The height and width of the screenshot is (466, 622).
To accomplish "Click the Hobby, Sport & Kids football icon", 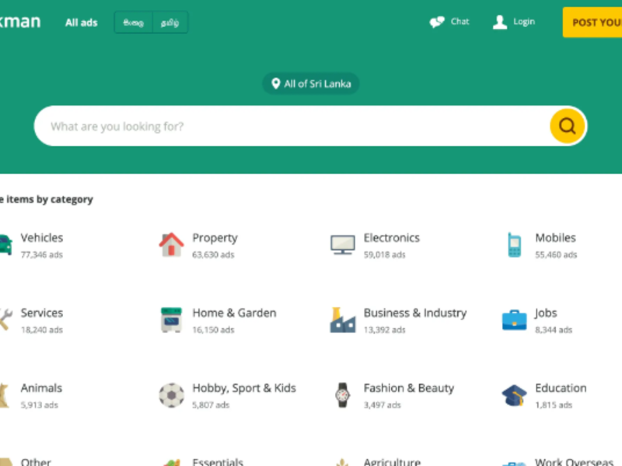I will (x=171, y=395).
